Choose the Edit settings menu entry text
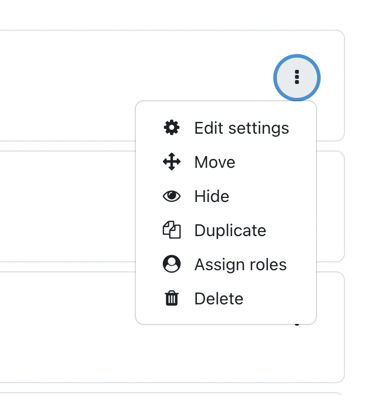 pyautogui.click(x=242, y=128)
